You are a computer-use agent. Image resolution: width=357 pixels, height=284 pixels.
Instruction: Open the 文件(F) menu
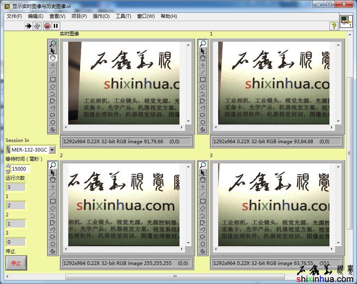click(14, 16)
